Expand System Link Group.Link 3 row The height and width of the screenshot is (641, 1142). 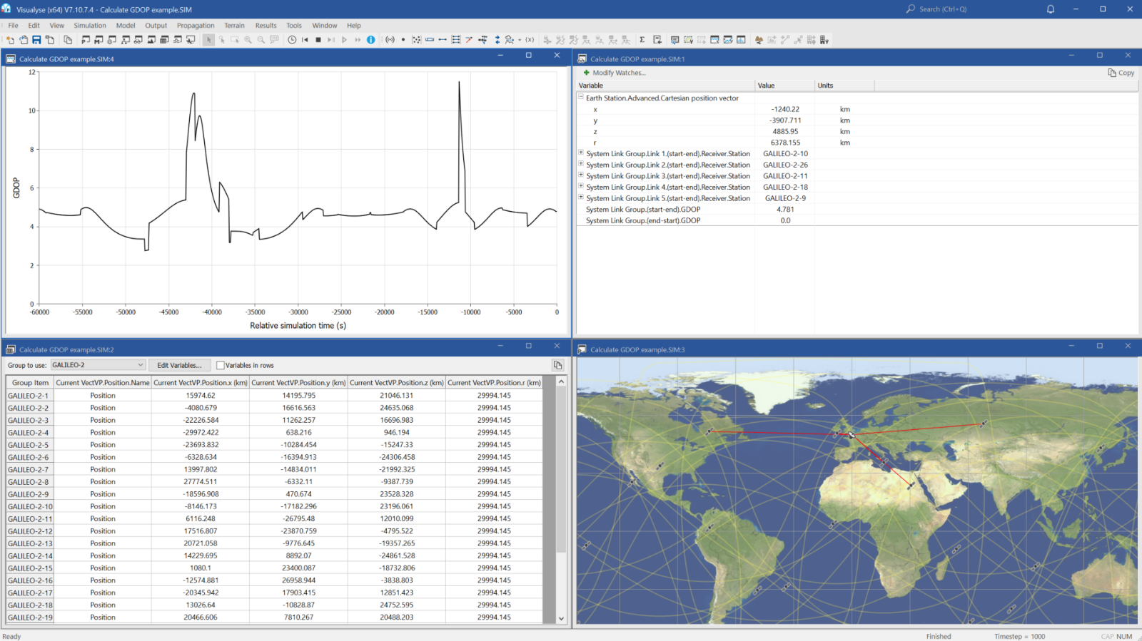[x=581, y=175]
